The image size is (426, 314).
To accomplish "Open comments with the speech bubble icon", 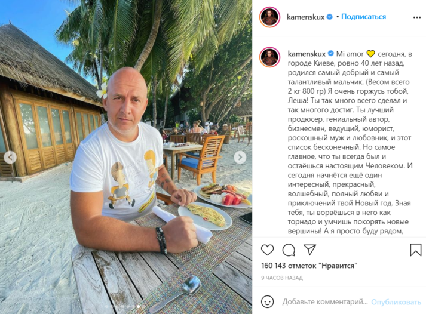I will pyautogui.click(x=289, y=250).
